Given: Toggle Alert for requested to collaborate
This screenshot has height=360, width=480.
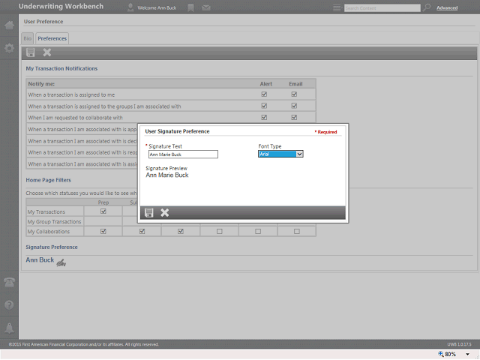Looking at the screenshot, I should tap(264, 117).
